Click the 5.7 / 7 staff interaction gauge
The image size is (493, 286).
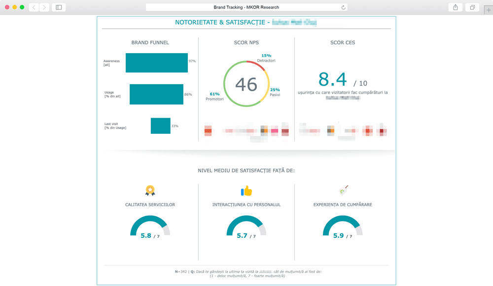(246, 227)
